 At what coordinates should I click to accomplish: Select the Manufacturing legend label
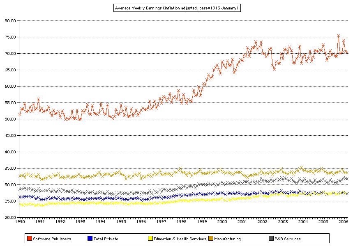coord(227,239)
